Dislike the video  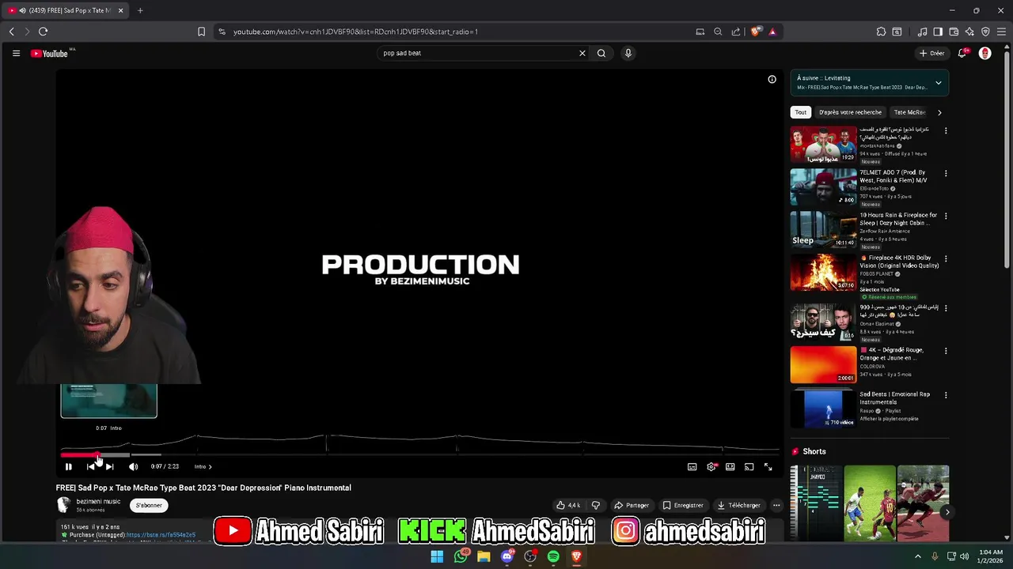click(x=596, y=505)
